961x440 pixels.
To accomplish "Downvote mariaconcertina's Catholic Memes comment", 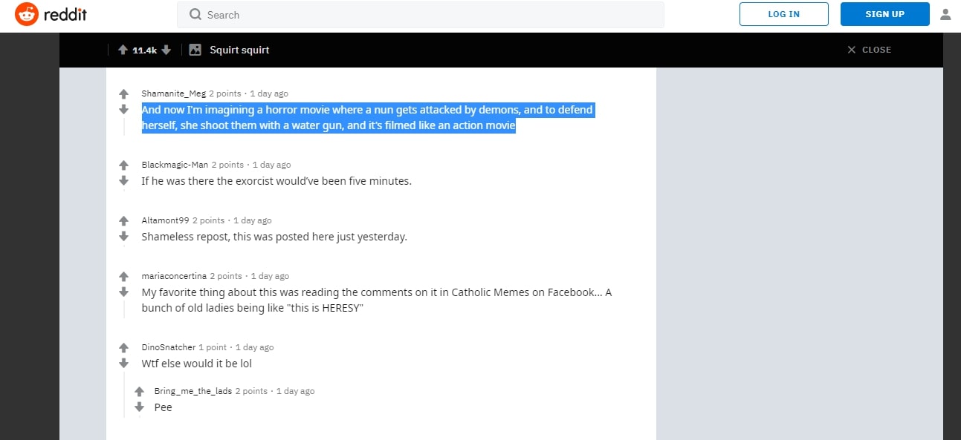I will [123, 292].
